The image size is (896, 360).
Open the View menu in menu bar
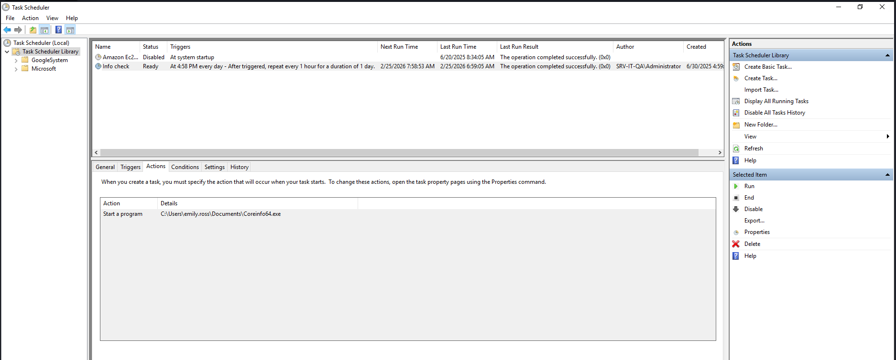[x=52, y=18]
